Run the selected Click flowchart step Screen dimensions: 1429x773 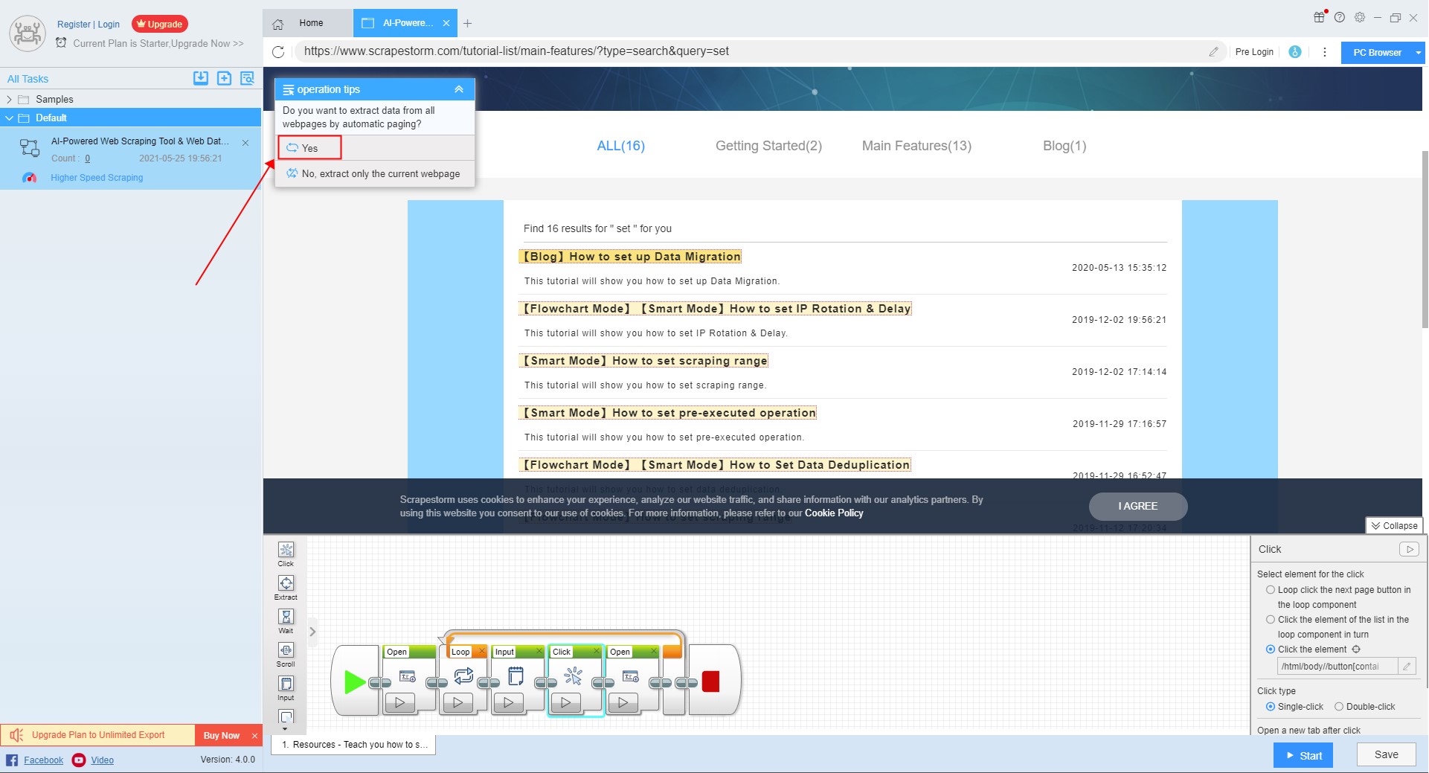(x=566, y=702)
